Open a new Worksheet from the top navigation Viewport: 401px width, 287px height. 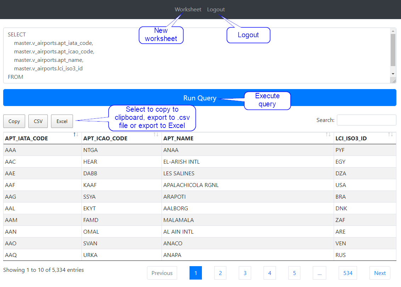coord(188,10)
